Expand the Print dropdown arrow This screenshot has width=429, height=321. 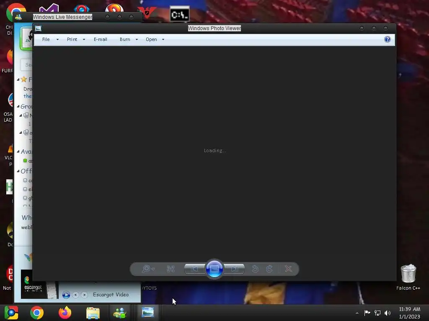(84, 40)
